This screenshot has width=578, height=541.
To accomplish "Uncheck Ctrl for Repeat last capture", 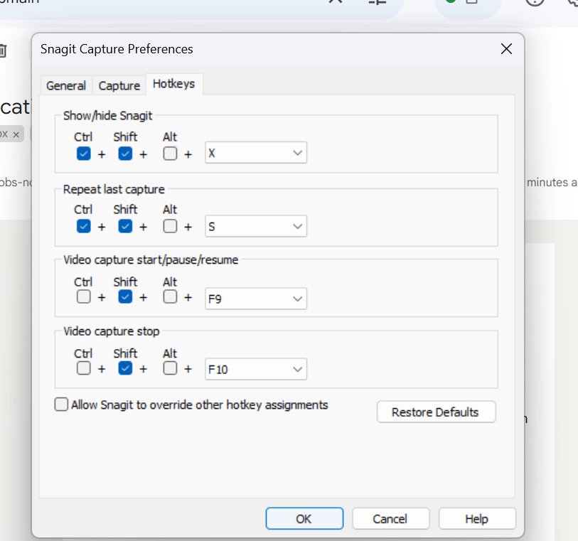I will [x=84, y=226].
